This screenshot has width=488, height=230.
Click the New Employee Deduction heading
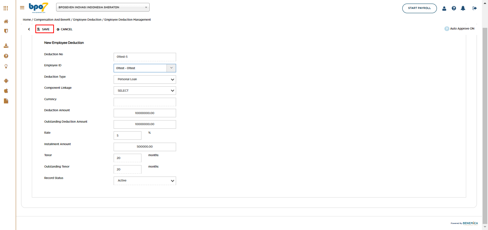64,43
